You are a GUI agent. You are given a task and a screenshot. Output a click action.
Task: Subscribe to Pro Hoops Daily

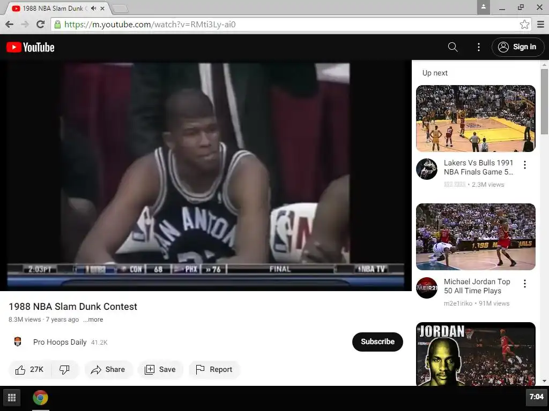(377, 341)
